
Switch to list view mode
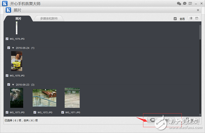pyautogui.click(x=191, y=18)
